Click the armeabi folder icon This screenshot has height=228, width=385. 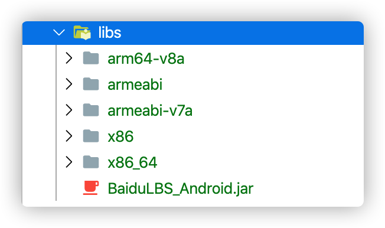pos(91,84)
